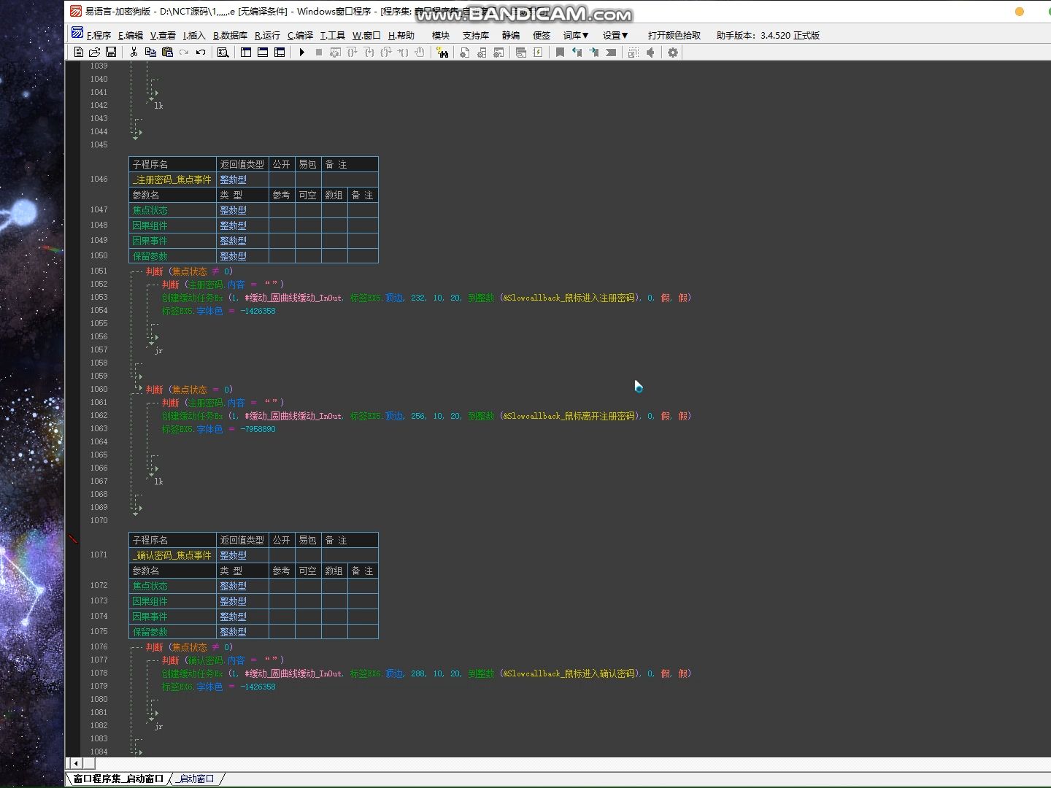Click the orange circle in title bar

[1020, 11]
